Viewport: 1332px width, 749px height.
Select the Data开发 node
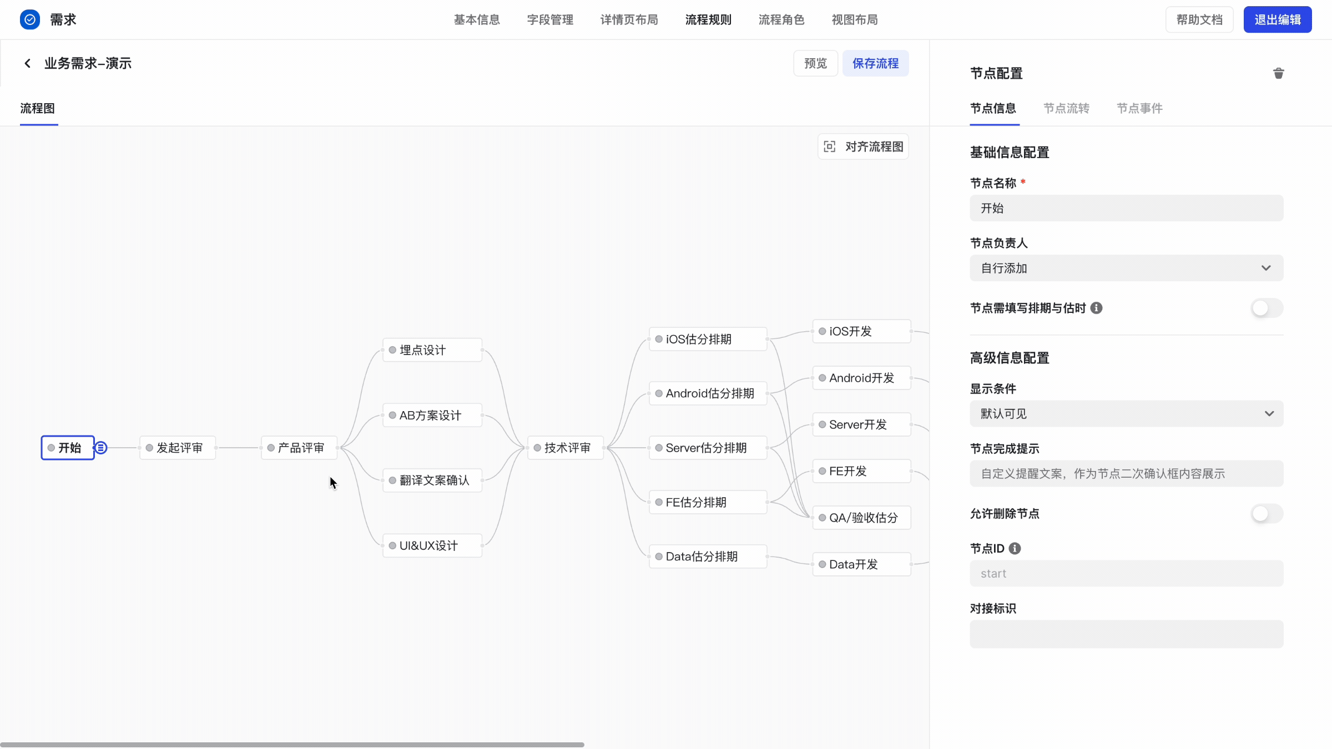tap(862, 564)
